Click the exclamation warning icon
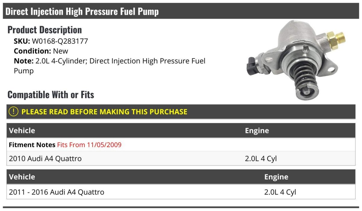This screenshot has height=211, width=362. pos(14,112)
